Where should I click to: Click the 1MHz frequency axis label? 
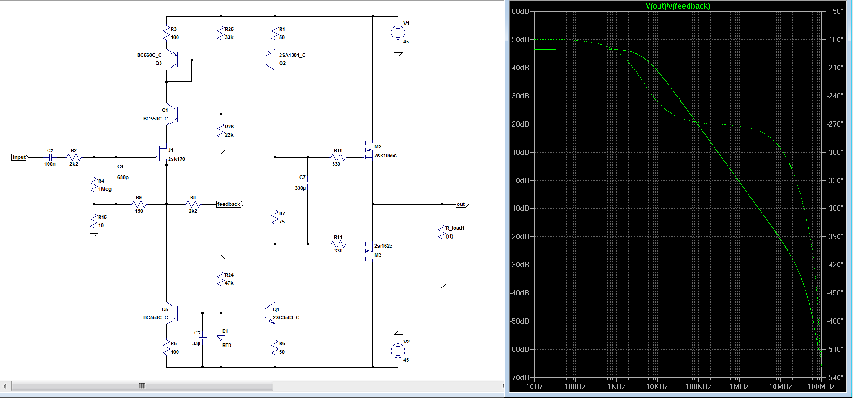[x=739, y=386]
